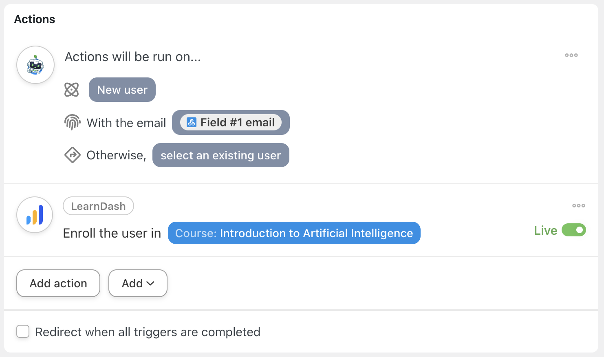Click the LearnDash integration tag
This screenshot has width=604, height=357.
[x=98, y=206]
